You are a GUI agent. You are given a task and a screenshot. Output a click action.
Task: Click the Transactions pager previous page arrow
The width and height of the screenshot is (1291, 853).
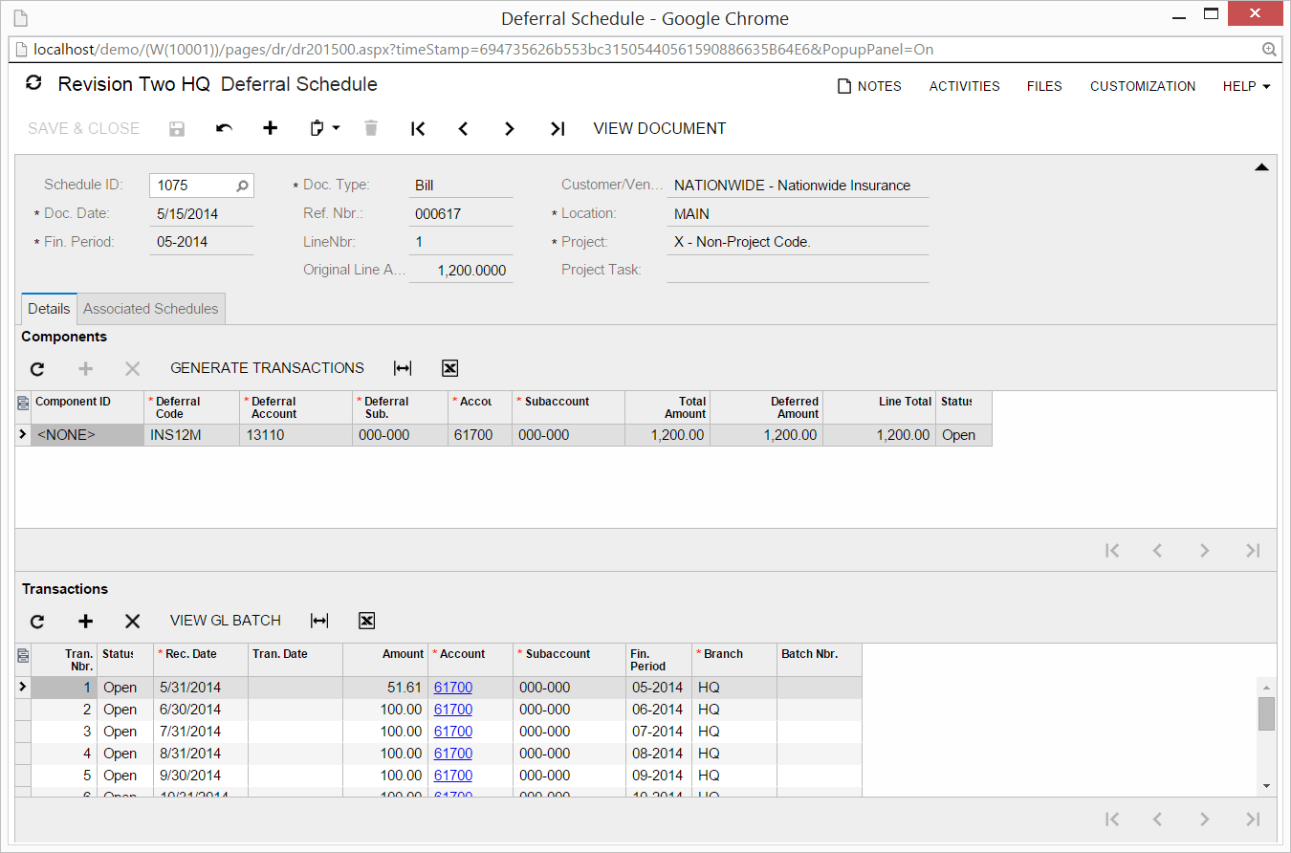1158,819
